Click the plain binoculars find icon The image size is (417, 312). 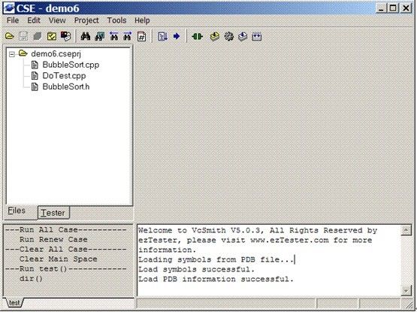[86, 36]
